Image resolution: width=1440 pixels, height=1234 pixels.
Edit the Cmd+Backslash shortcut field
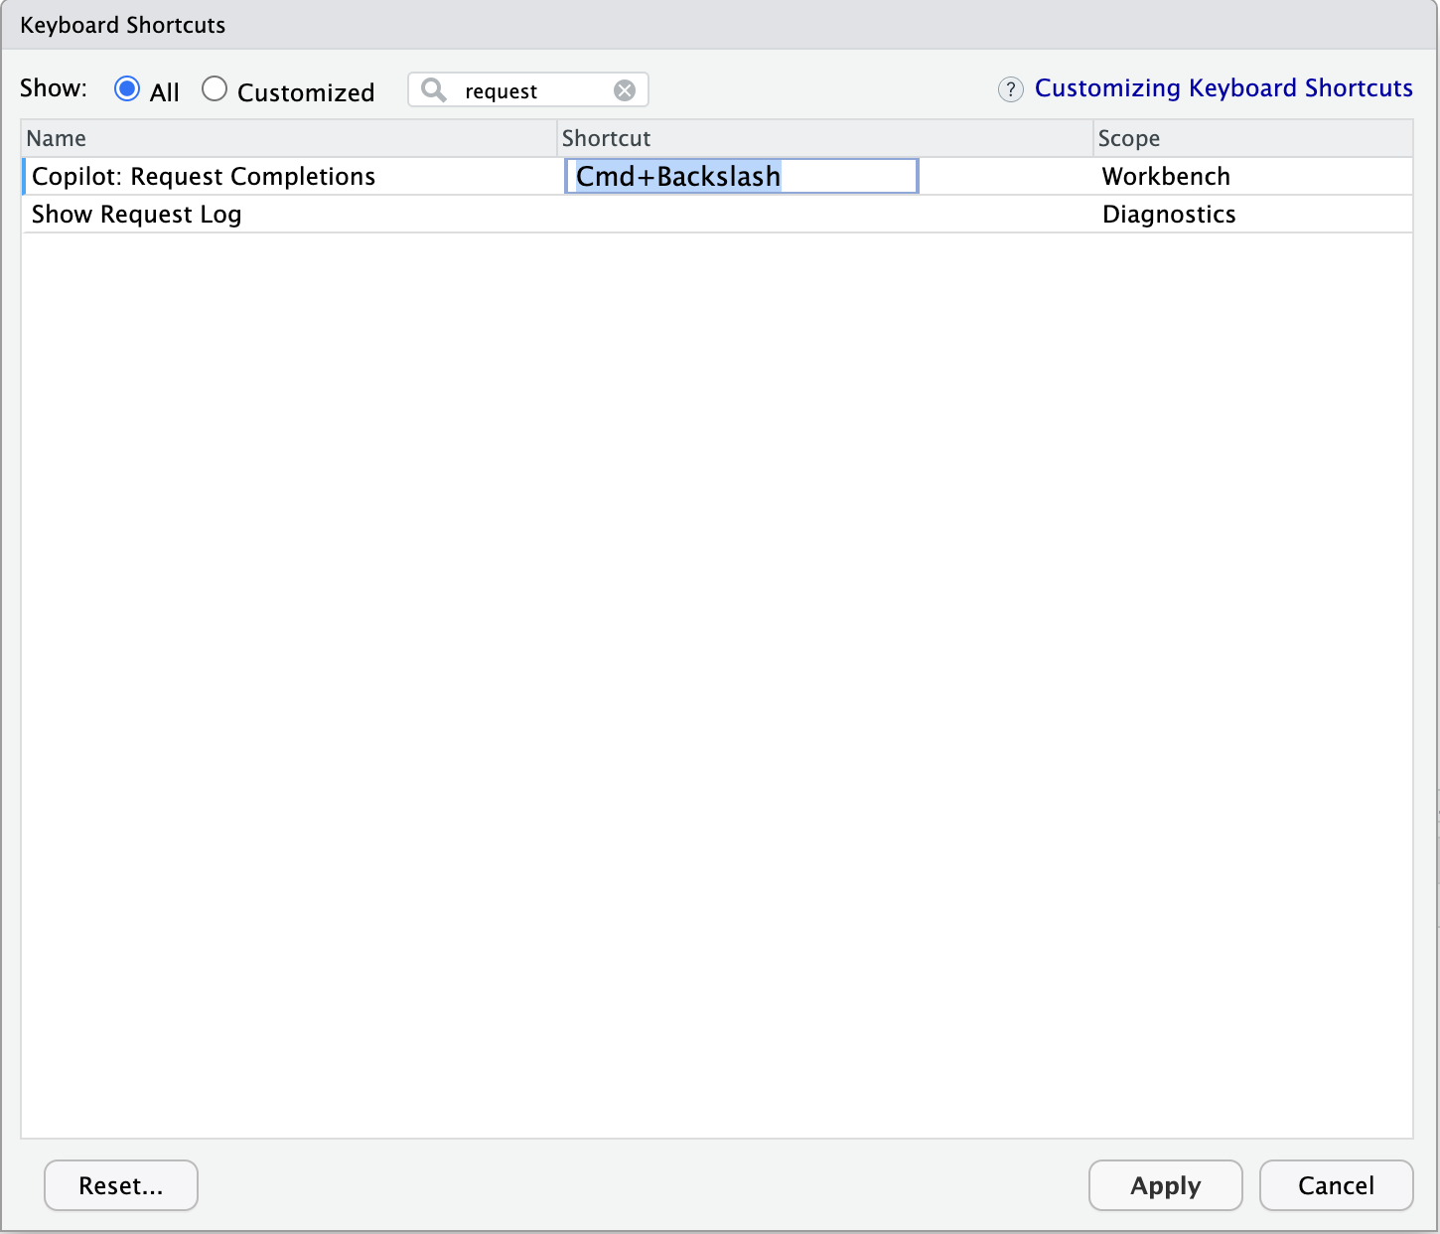[742, 177]
